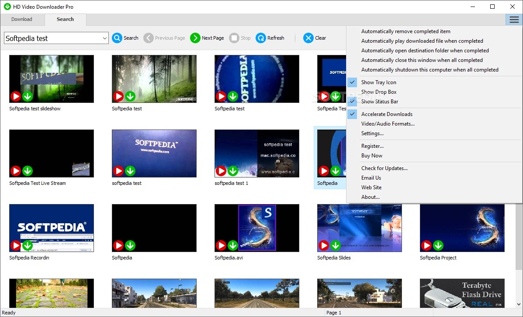Open Settings... from the menu

433,133
